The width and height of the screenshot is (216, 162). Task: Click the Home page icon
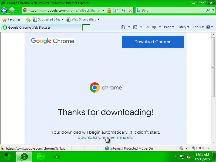123,27
